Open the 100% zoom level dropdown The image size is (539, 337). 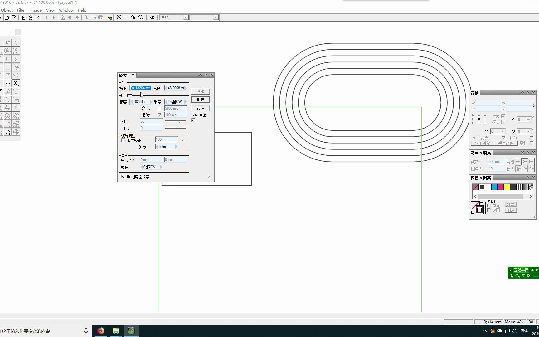(x=186, y=17)
